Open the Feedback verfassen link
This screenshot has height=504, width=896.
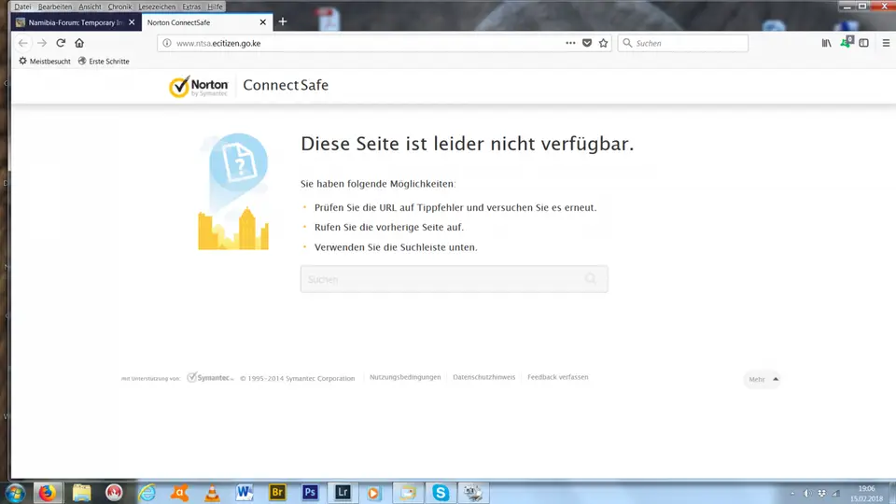pos(558,377)
